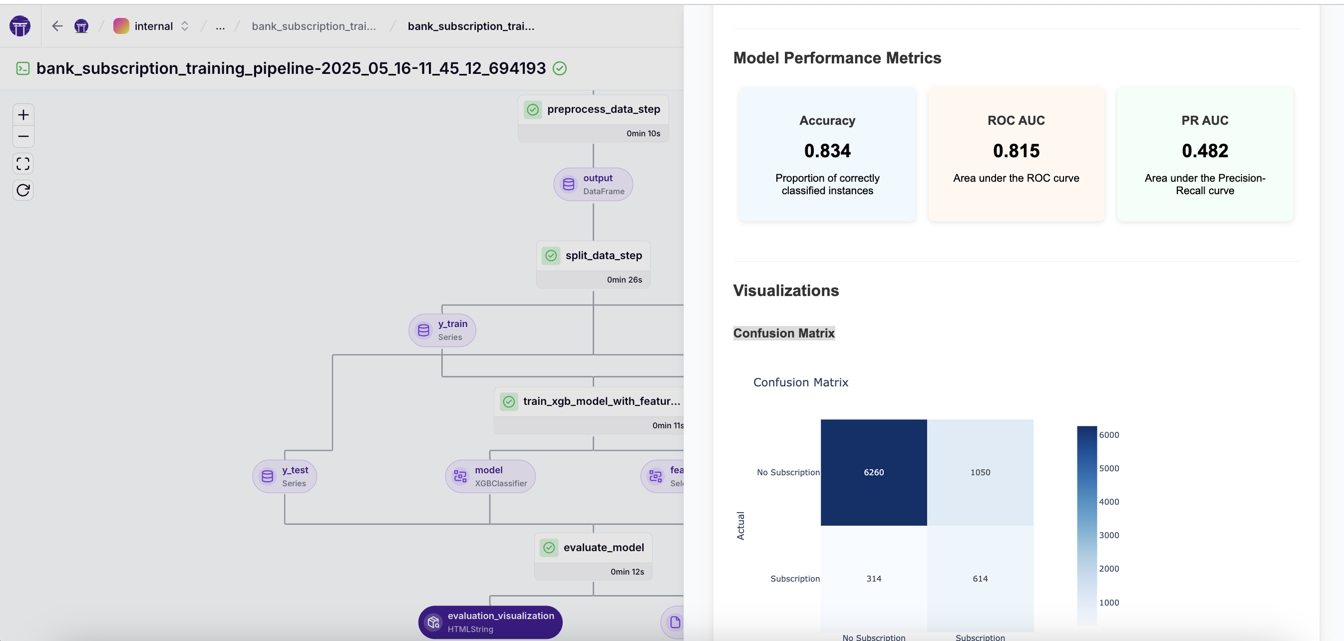Click the fit view icon
Image resolution: width=1344 pixels, height=641 pixels.
coord(23,164)
